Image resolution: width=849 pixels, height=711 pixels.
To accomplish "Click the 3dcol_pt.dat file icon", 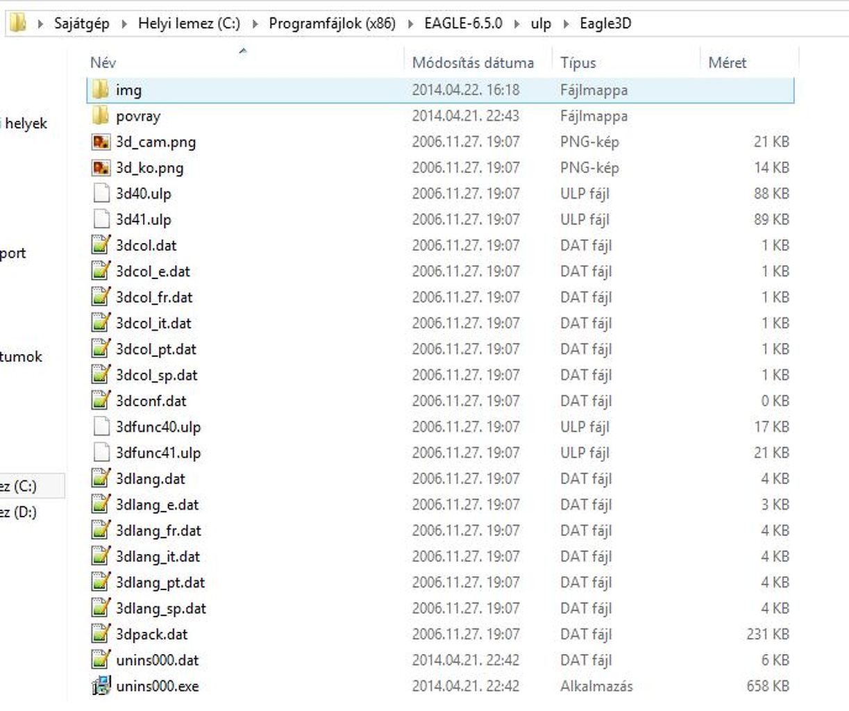I will [101, 349].
